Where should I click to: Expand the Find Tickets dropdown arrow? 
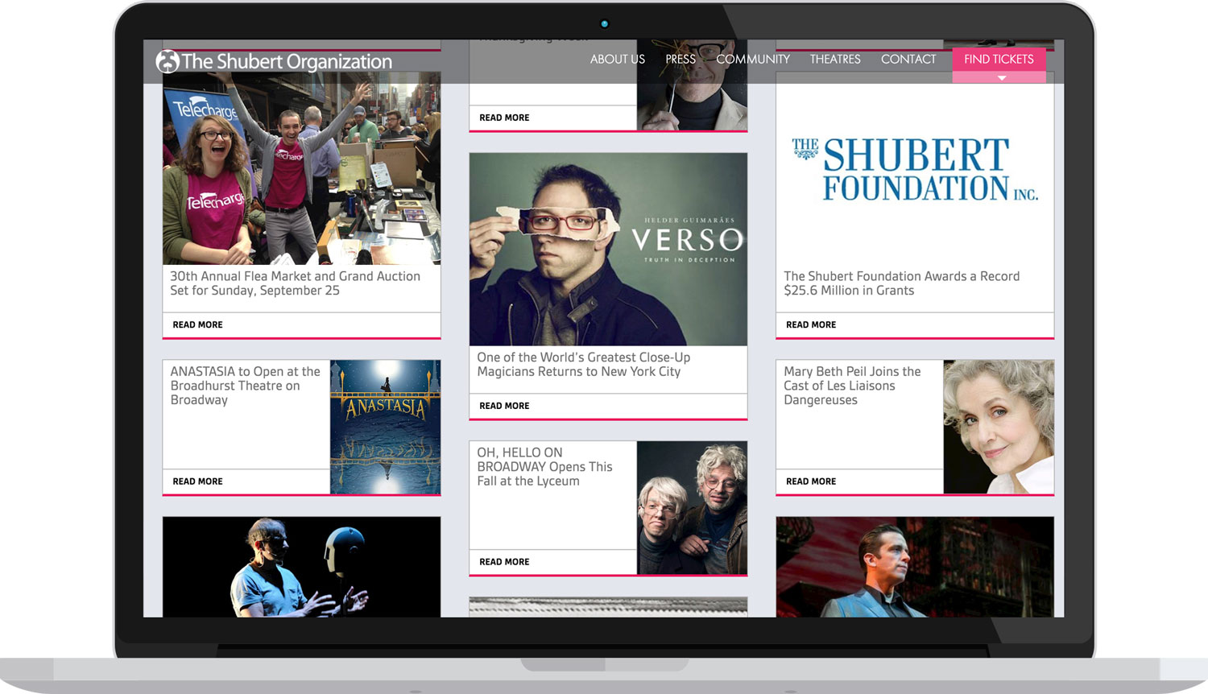(x=1001, y=78)
